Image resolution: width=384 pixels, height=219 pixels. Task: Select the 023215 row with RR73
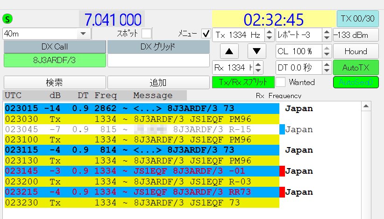(142, 192)
